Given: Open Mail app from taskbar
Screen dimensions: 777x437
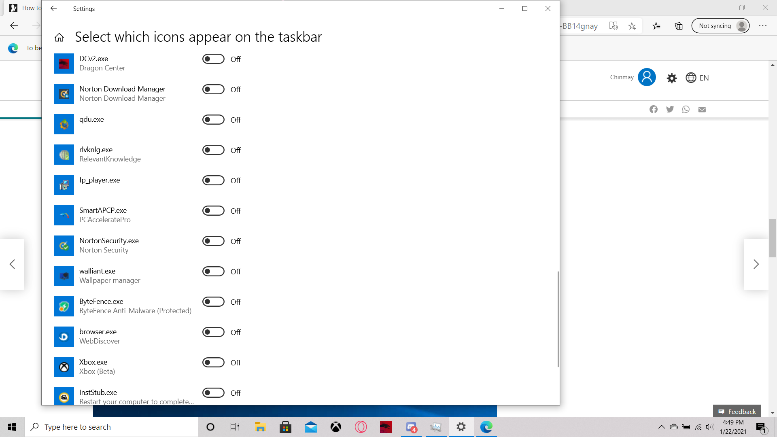Looking at the screenshot, I should pyautogui.click(x=310, y=427).
